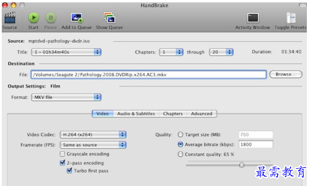
Task: Click the HandBrake window title
Action: pos(154,5)
